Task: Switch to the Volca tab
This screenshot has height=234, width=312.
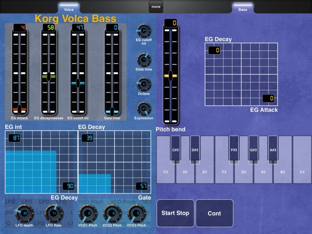Action: coord(69,8)
